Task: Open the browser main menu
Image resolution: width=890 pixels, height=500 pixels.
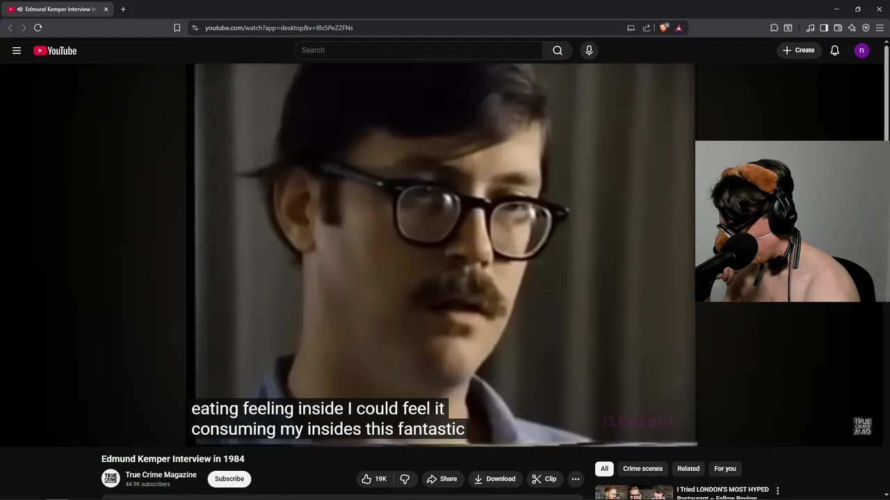Action: [x=880, y=28]
